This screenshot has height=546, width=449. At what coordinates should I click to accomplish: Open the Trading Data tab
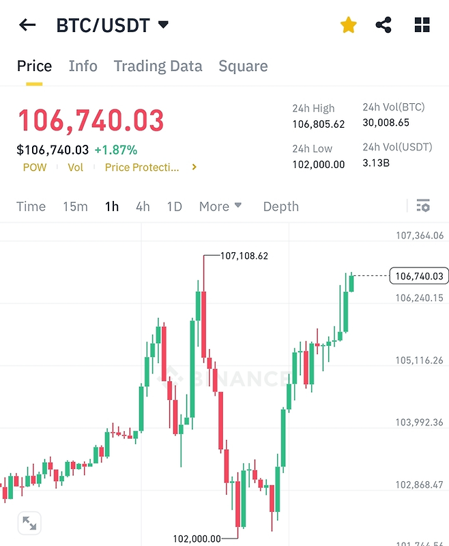pyautogui.click(x=158, y=66)
